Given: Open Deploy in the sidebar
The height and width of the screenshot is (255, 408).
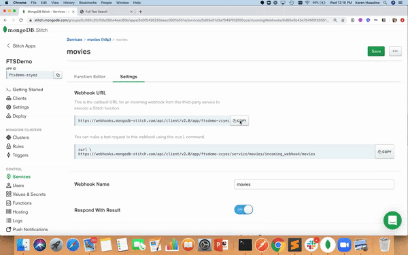Looking at the screenshot, I should (x=16, y=116).
